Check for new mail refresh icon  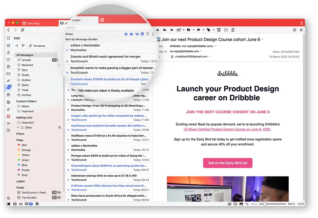click(17, 46)
